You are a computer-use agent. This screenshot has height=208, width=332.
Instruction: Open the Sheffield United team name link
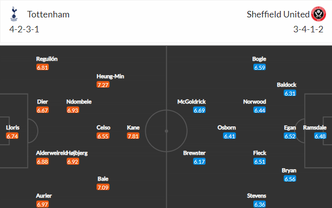tap(278, 14)
